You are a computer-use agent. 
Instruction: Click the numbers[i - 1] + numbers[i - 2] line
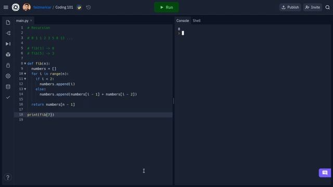click(88, 95)
